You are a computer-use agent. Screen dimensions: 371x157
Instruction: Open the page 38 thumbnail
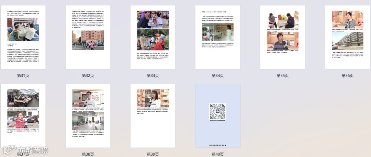coord(88,116)
